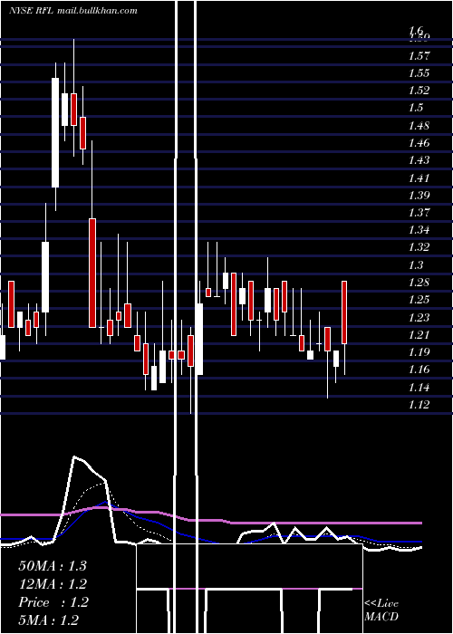The image size is (453, 634).
Task: Select the 1.34 price level label
Action: coord(419,230)
